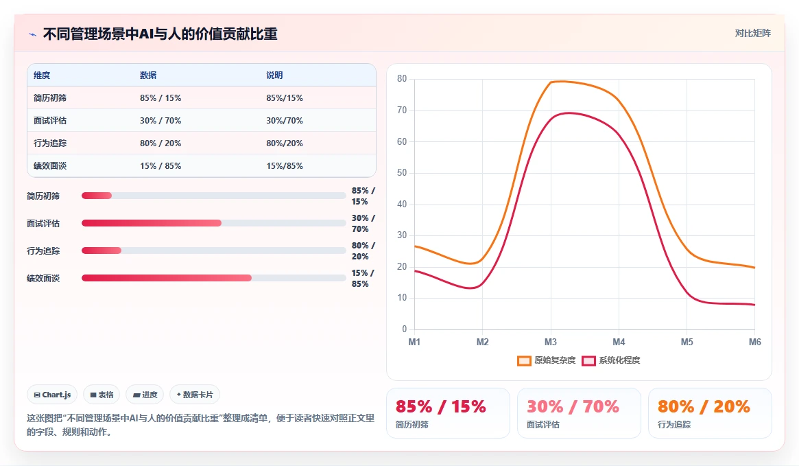The width and height of the screenshot is (799, 466).
Task: Click the 面试评估 progress bar
Action: pos(213,223)
